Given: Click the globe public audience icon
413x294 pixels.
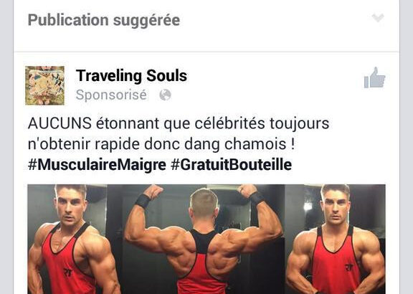Looking at the screenshot, I should pyautogui.click(x=165, y=95).
